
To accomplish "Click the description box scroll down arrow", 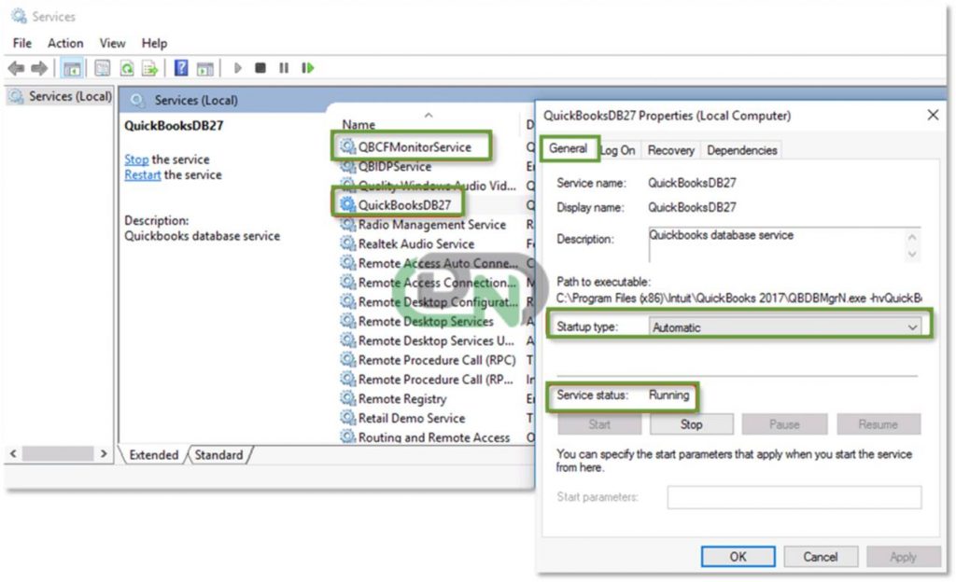I will (912, 254).
